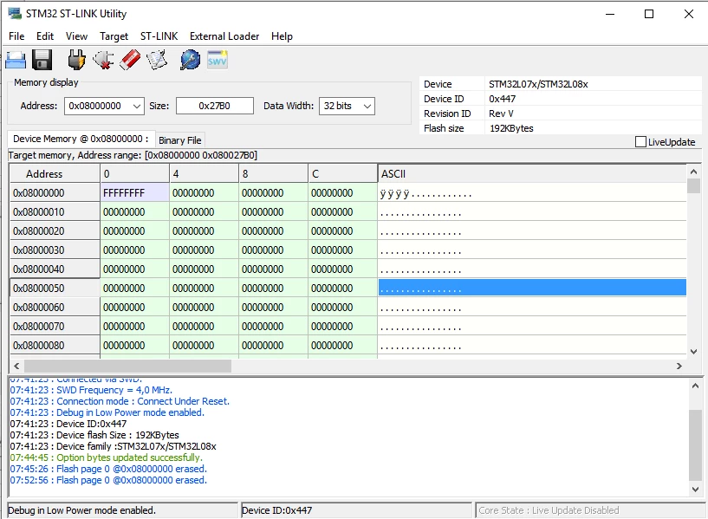The image size is (708, 519).
Task: Open the File menu
Action: [x=16, y=36]
